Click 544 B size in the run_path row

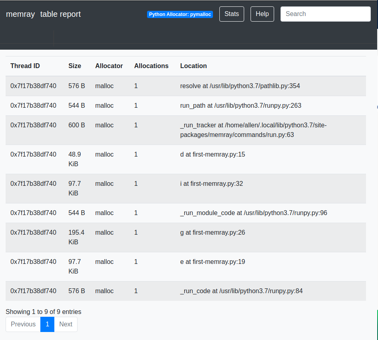tap(77, 106)
